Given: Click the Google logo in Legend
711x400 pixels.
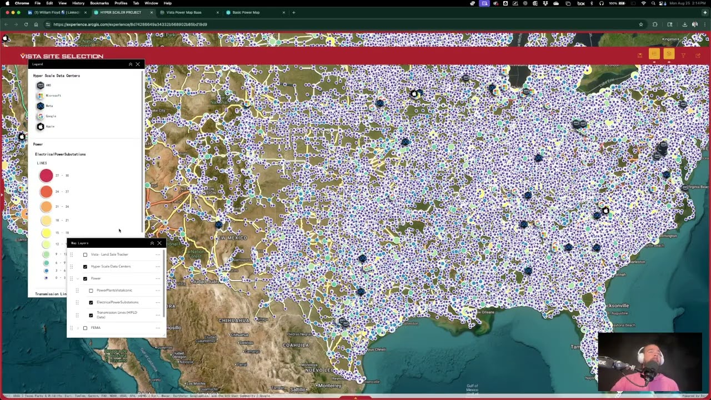Looking at the screenshot, I should (41, 116).
